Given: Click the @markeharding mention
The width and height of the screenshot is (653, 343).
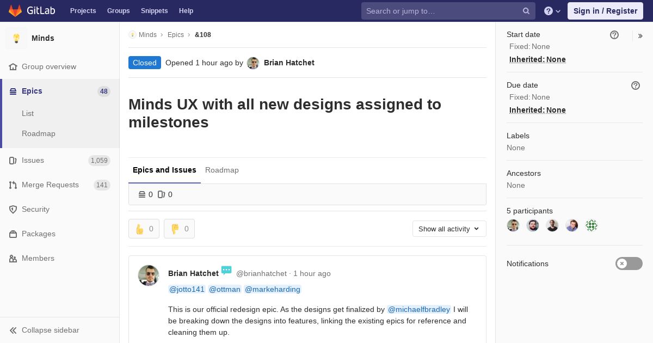Looking at the screenshot, I should (273, 289).
